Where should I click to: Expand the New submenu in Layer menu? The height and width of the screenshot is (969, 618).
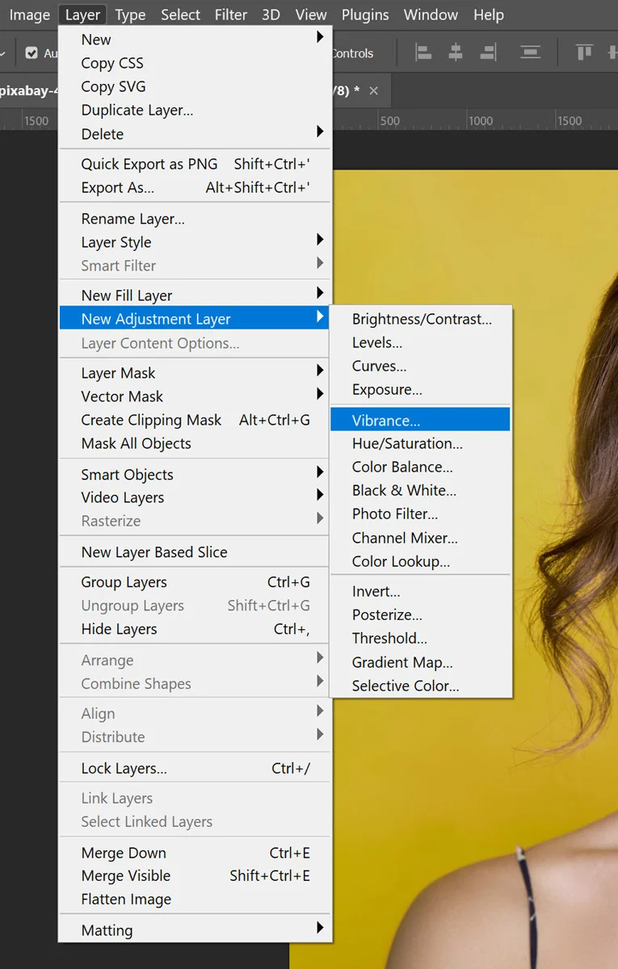[195, 40]
